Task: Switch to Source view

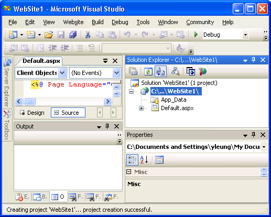Action: (x=68, y=113)
